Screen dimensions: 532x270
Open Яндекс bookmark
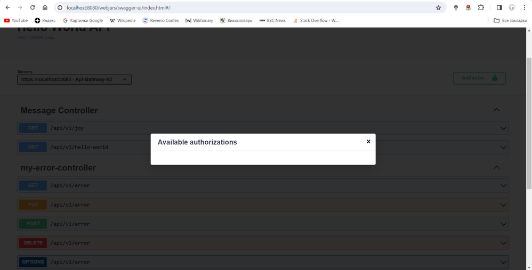(45, 20)
